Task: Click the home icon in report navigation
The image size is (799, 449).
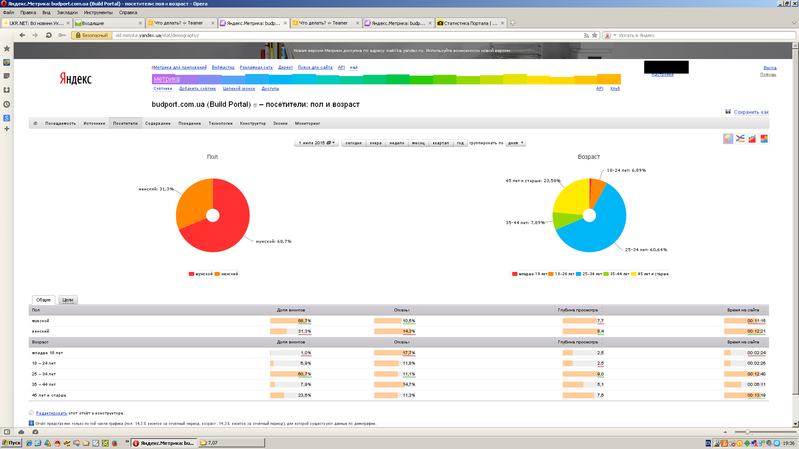Action: 35,123
